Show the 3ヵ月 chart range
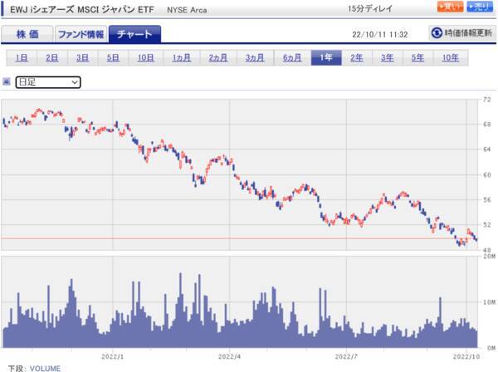Screen dimensions: 498x372 click(x=255, y=58)
